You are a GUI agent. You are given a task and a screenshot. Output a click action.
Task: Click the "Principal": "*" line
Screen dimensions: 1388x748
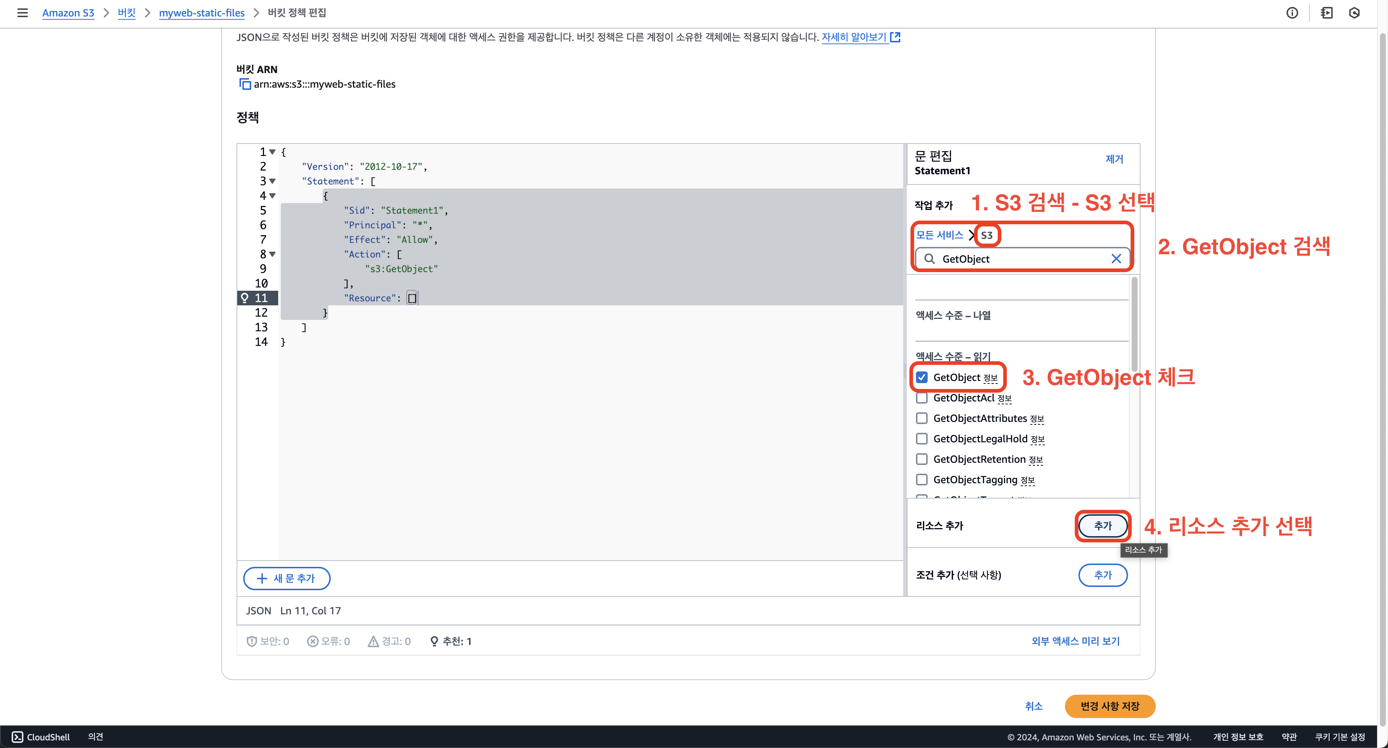click(x=388, y=225)
